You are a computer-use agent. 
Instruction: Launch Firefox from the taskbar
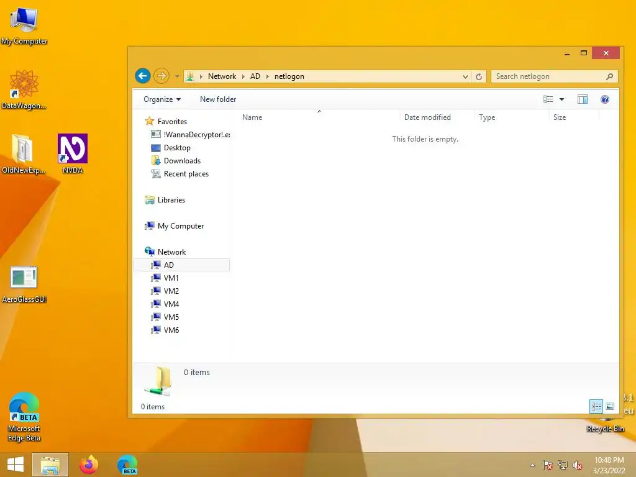(x=89, y=465)
